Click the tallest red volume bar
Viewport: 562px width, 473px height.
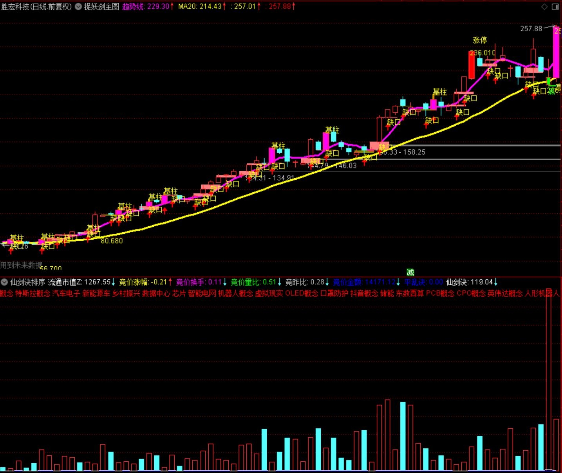click(548, 384)
